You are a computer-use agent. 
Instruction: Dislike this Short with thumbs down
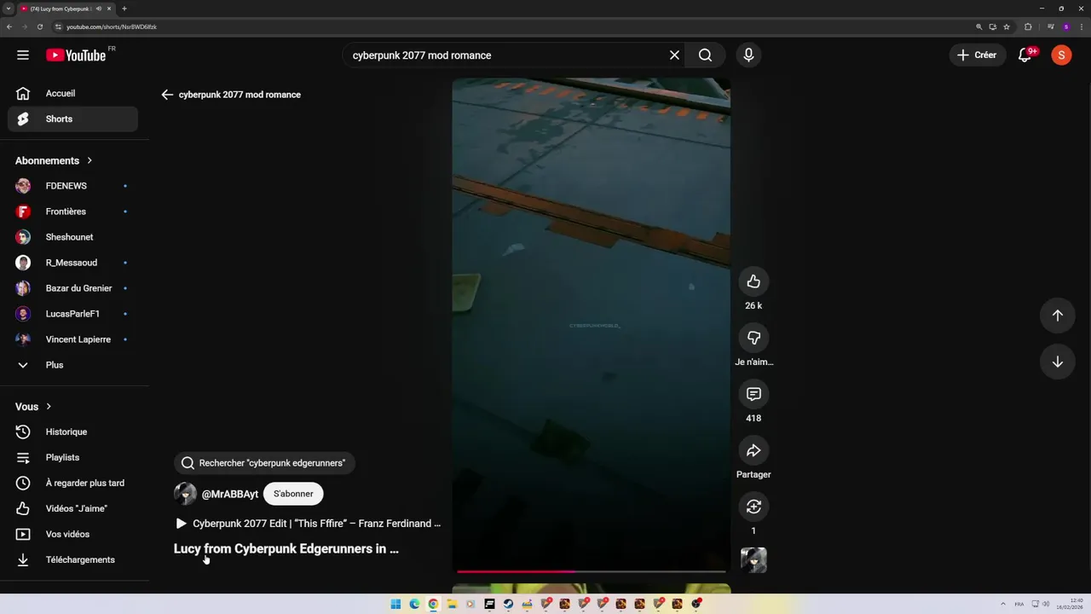click(x=753, y=338)
